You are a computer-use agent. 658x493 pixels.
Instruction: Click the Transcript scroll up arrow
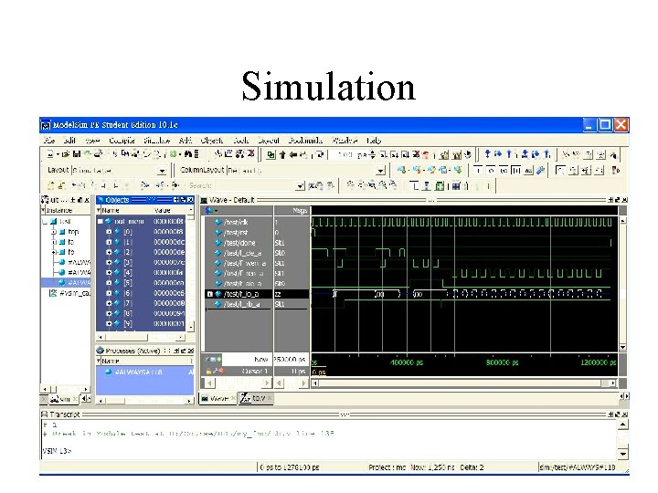(623, 425)
